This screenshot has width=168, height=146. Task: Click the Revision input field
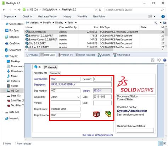click(102, 79)
